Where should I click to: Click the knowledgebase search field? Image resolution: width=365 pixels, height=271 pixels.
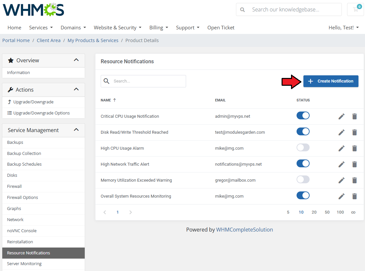(x=289, y=9)
